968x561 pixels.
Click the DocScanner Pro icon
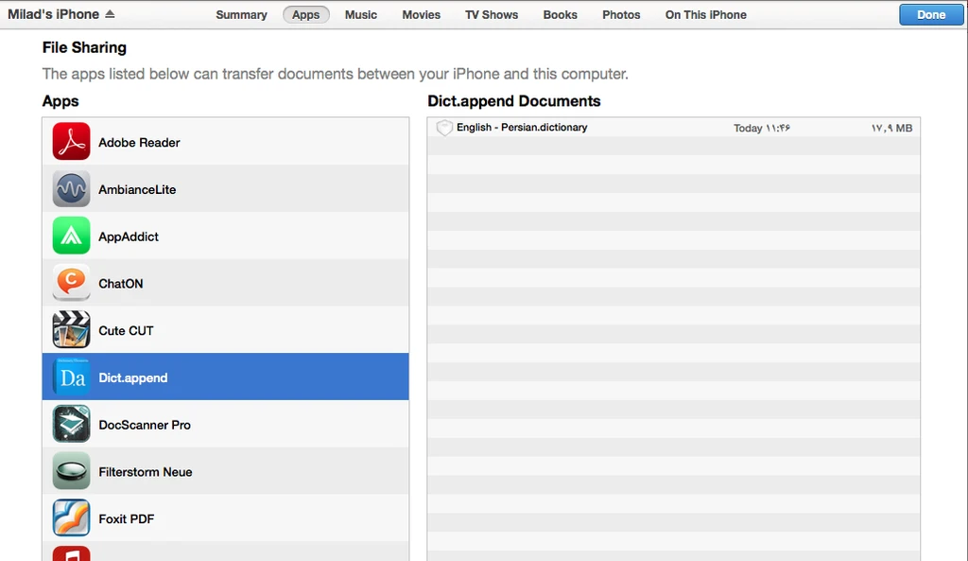point(71,424)
